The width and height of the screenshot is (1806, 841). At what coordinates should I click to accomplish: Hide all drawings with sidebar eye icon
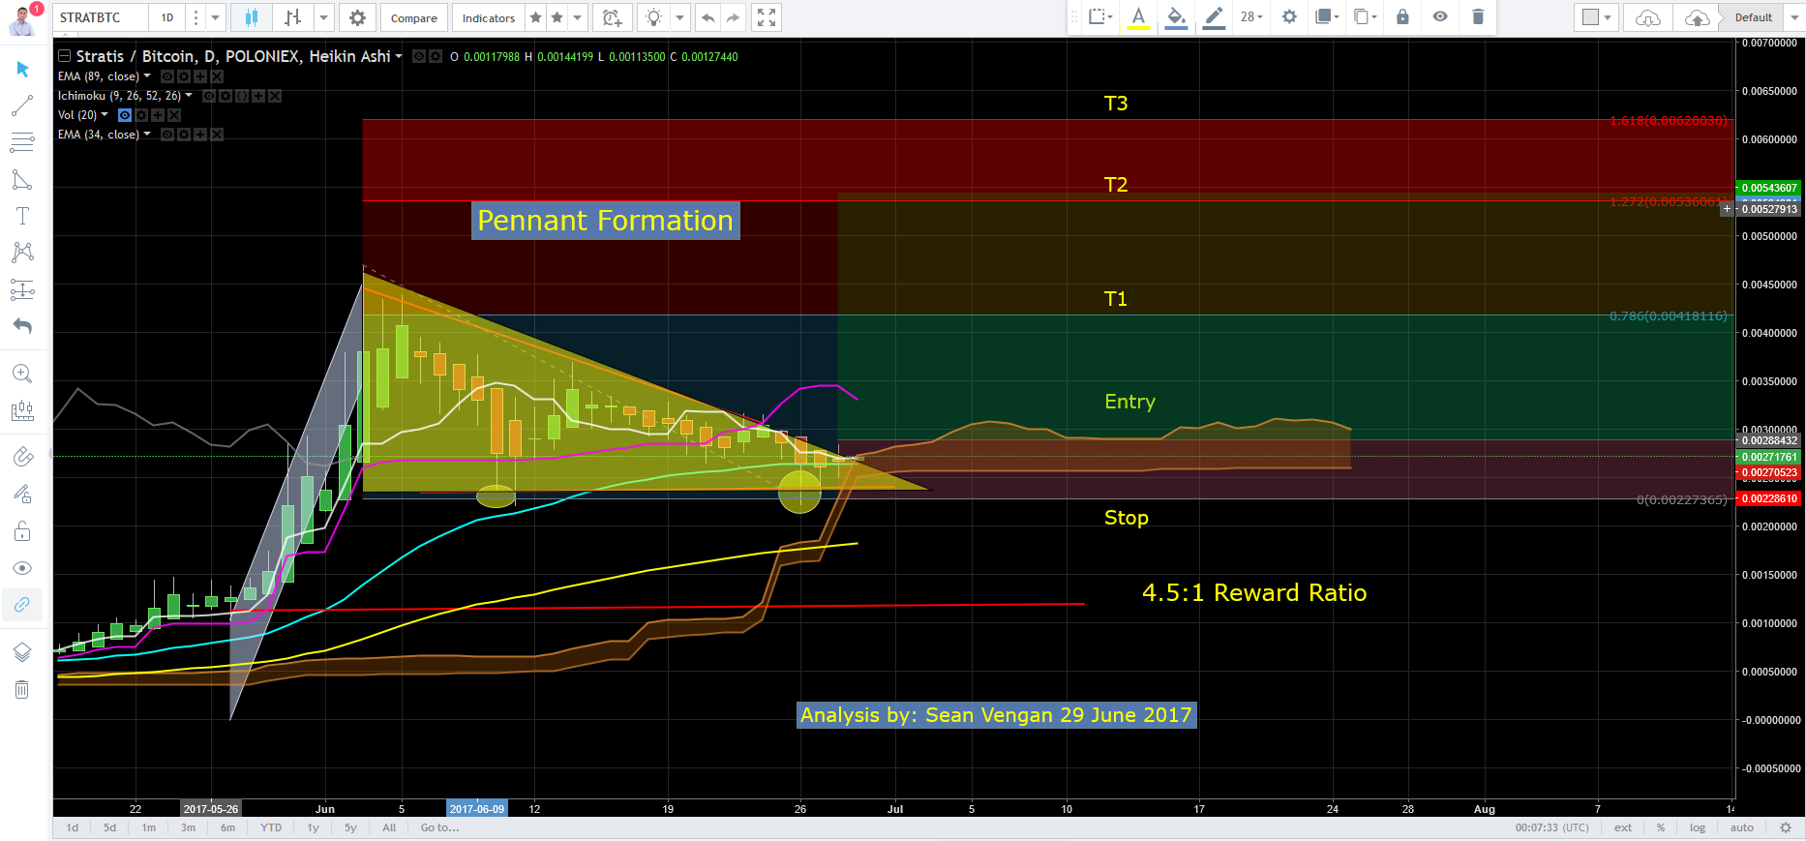[22, 568]
